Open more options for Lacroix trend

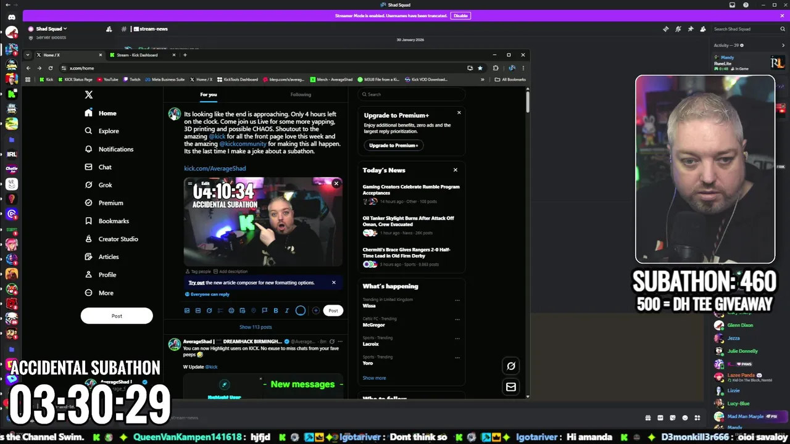click(x=457, y=339)
